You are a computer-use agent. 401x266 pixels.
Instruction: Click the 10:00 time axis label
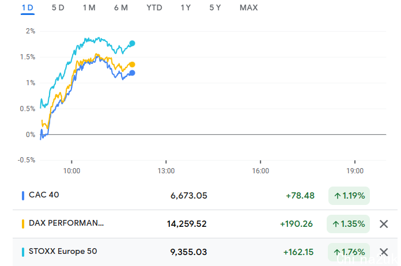tap(71, 171)
